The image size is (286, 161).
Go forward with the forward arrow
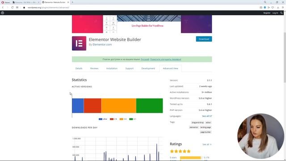coord(8,8)
